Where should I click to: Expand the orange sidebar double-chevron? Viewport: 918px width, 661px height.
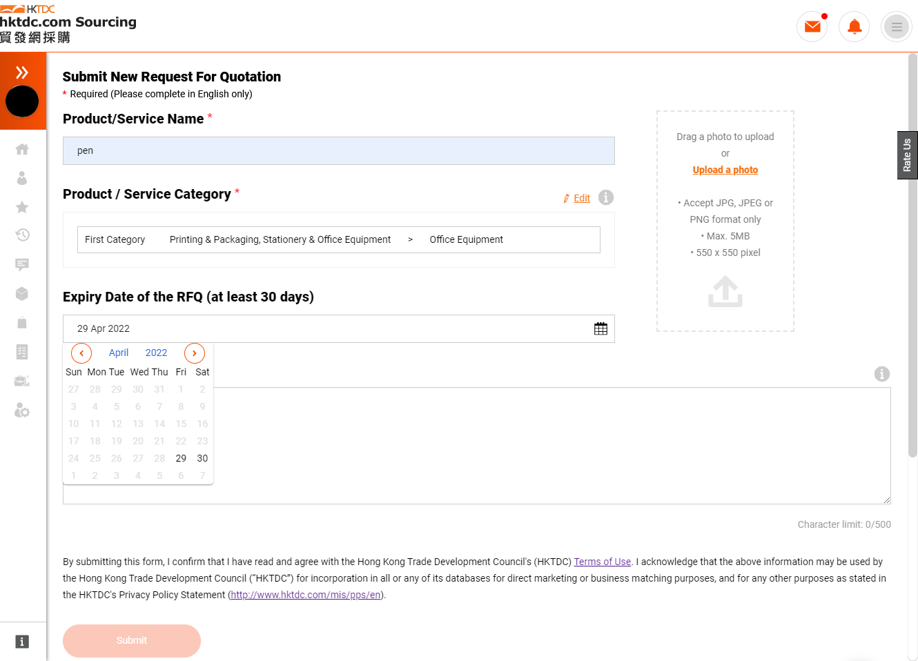click(x=22, y=72)
